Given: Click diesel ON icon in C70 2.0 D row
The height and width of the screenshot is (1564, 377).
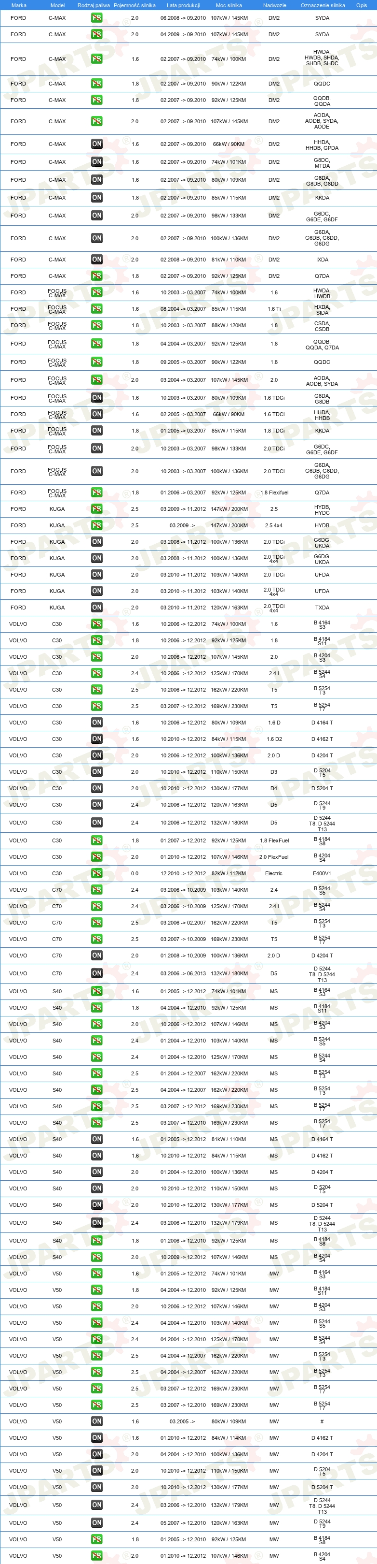Looking at the screenshot, I should [x=97, y=955].
